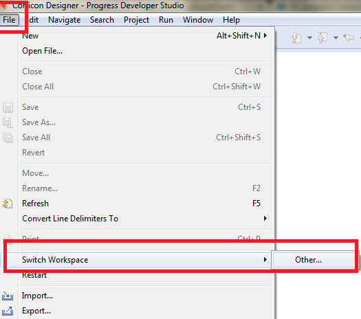Select Restart from the File menu
Viewport: 361px width, 319px height.
146,275
